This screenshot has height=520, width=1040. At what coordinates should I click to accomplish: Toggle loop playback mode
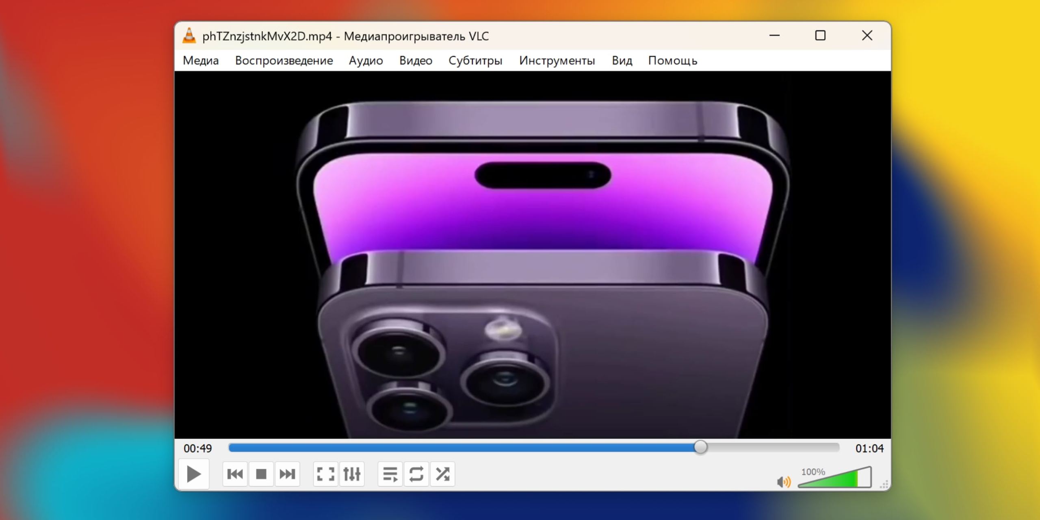pos(416,474)
